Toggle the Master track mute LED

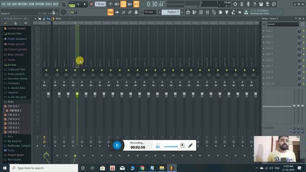(x=46, y=70)
